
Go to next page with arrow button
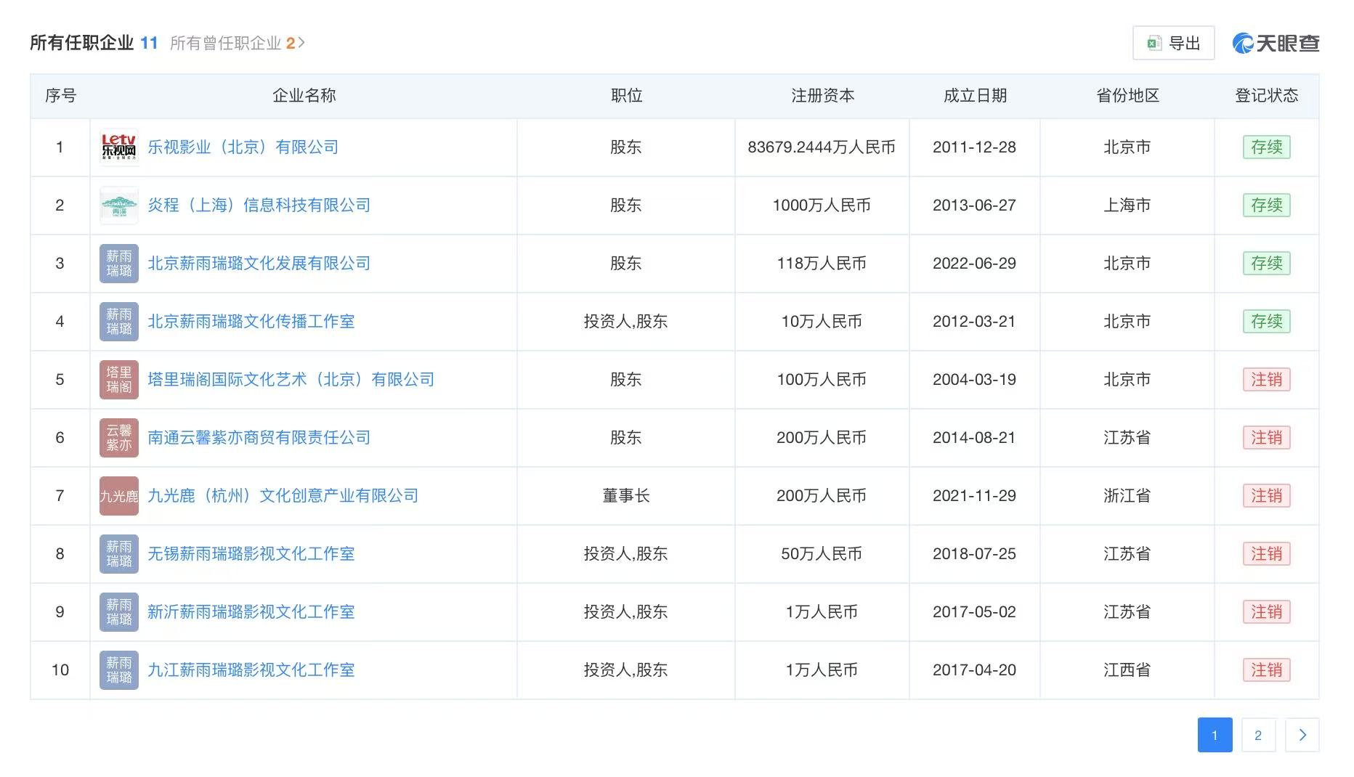coord(1302,735)
